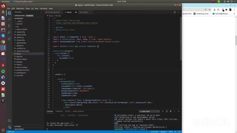Click Spaces indentation in status bar
The width and height of the screenshot is (237, 133).
click(x=164, y=132)
